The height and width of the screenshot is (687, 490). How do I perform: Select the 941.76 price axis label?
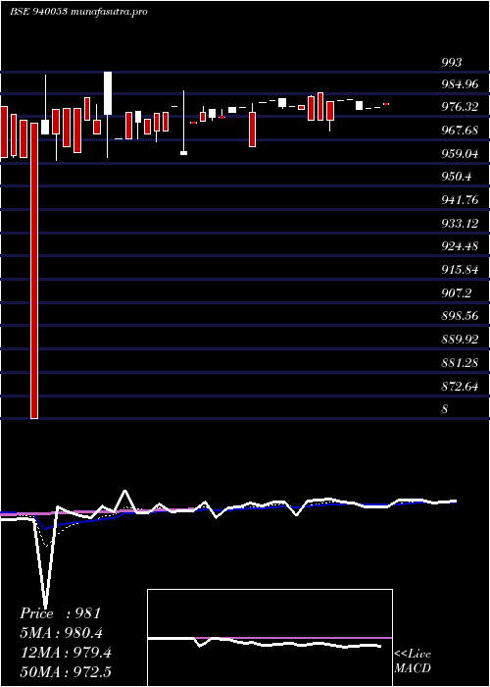point(460,200)
